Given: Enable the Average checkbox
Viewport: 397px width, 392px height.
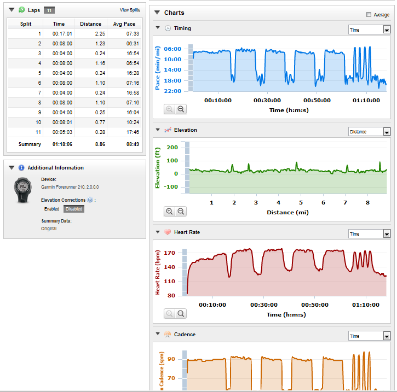Looking at the screenshot, I should pyautogui.click(x=369, y=15).
